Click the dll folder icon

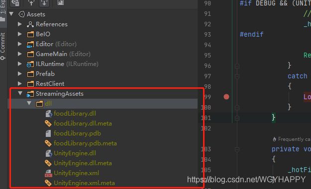39,104
